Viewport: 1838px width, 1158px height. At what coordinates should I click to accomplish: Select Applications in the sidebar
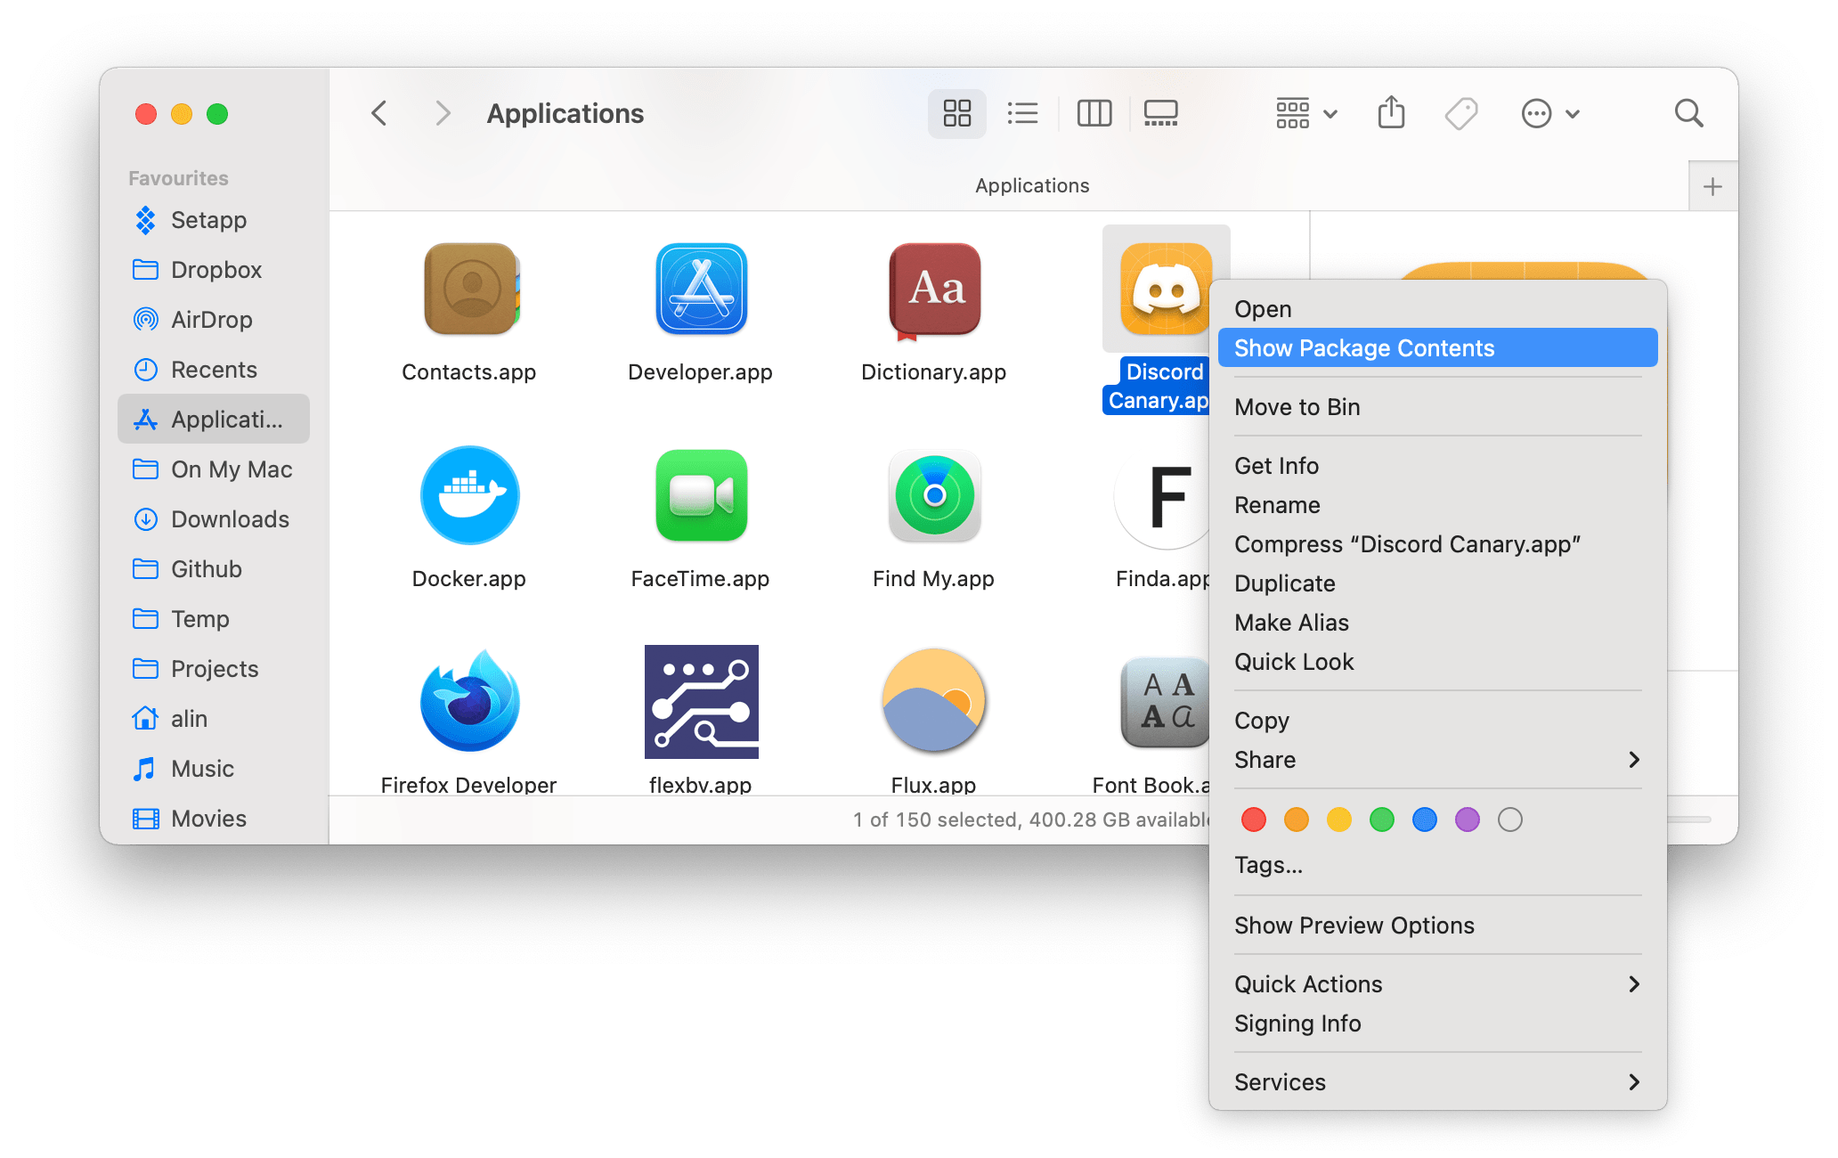[x=214, y=420]
